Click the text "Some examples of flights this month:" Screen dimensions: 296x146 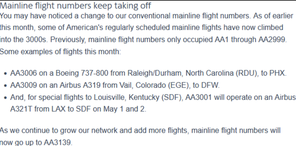pos(60,52)
